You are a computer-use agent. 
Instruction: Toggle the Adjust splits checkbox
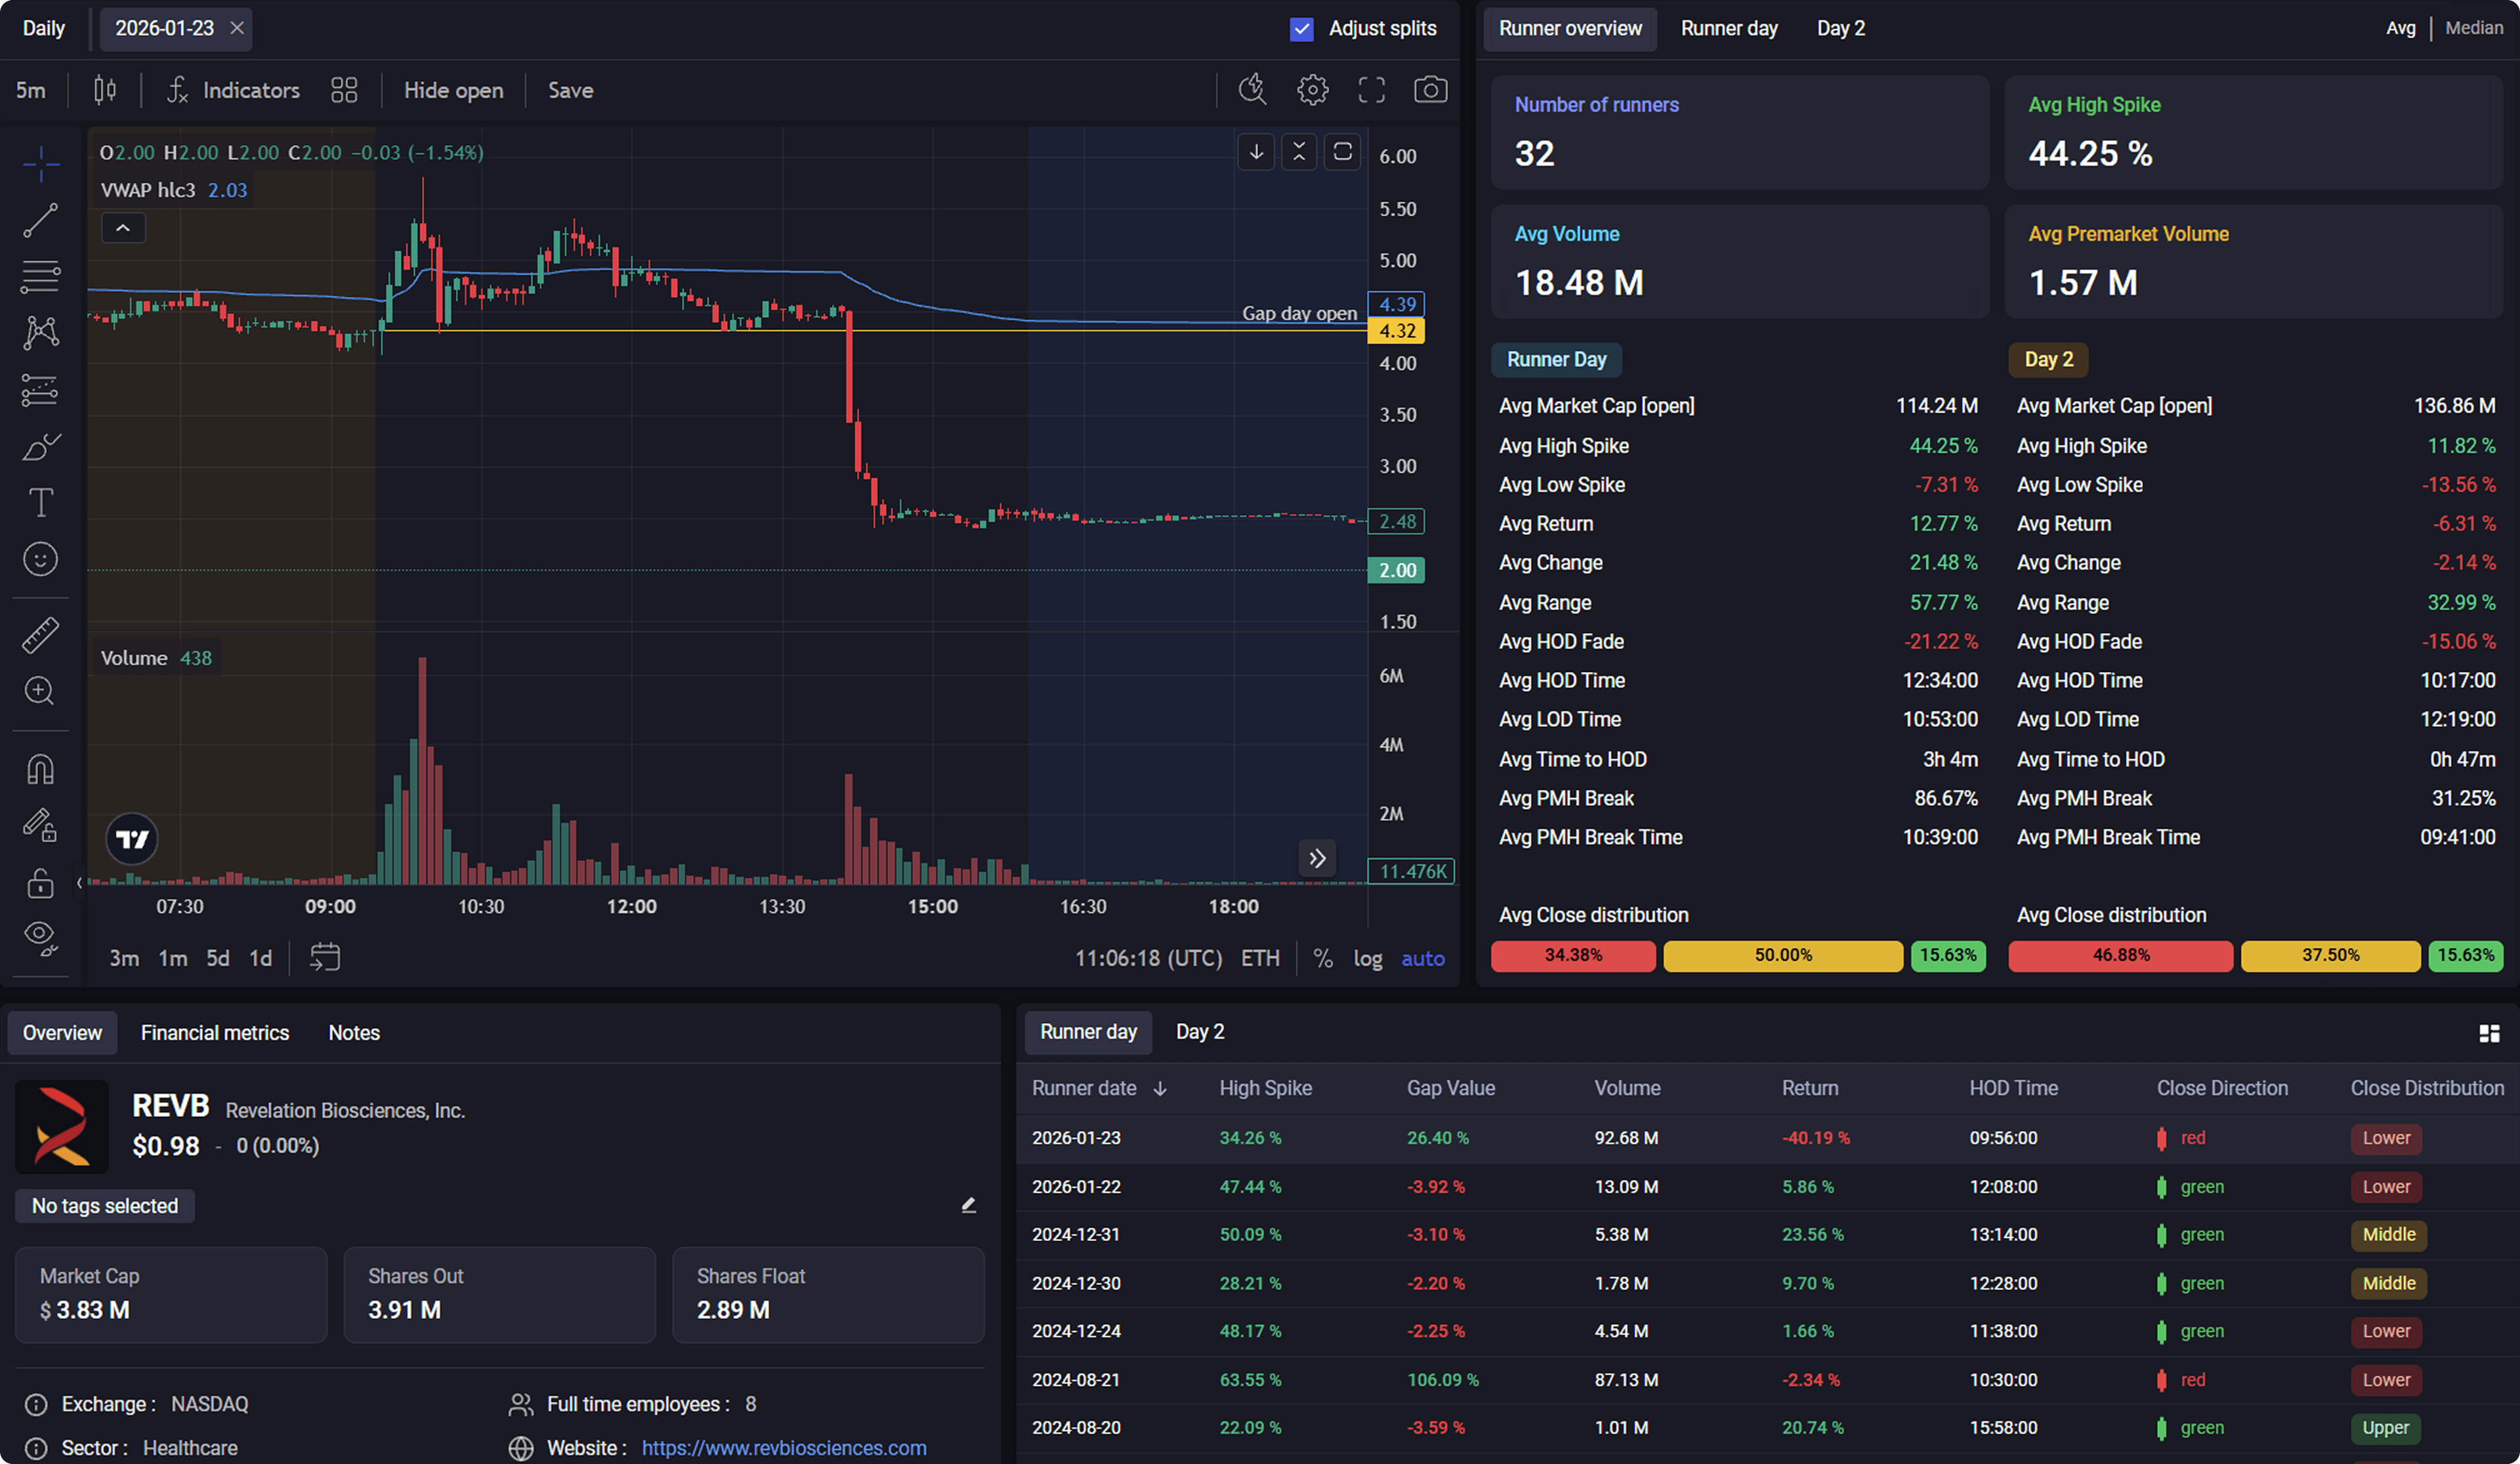click(x=1301, y=29)
